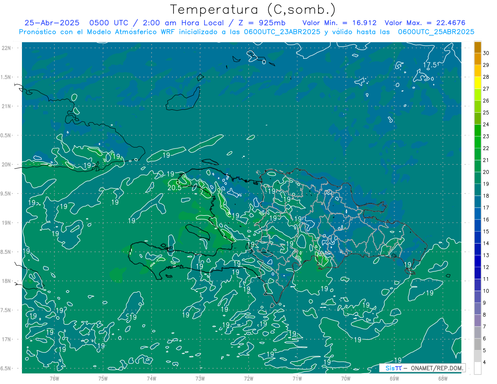
Task: Click the 'Valor Min. = 16.912' value
Action: pyautogui.click(x=340, y=23)
